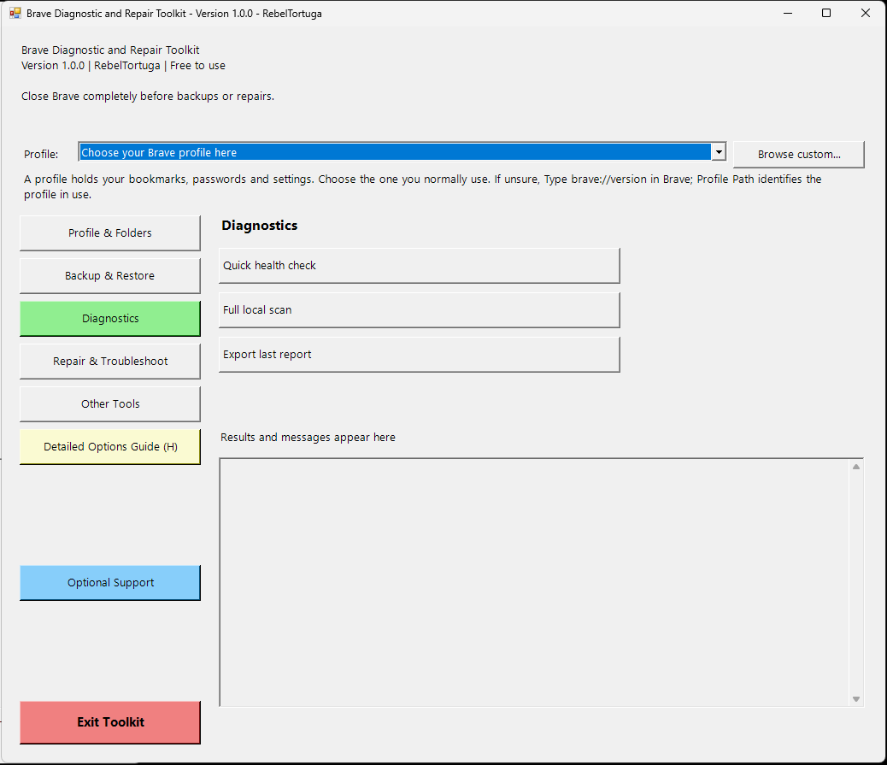887x765 pixels.
Task: Open the Profile & Folders section
Action: 110,232
